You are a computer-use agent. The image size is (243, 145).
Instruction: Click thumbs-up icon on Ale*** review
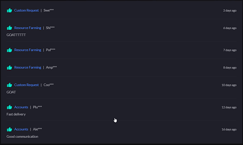[9, 129]
